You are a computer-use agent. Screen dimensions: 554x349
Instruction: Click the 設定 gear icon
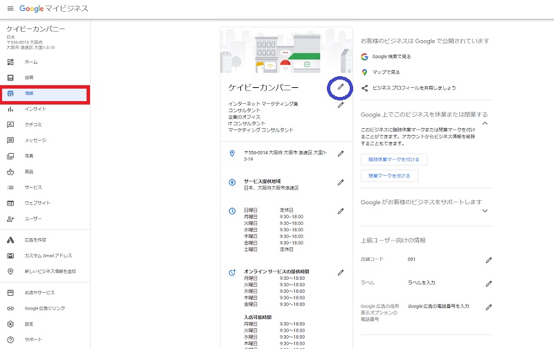point(10,324)
